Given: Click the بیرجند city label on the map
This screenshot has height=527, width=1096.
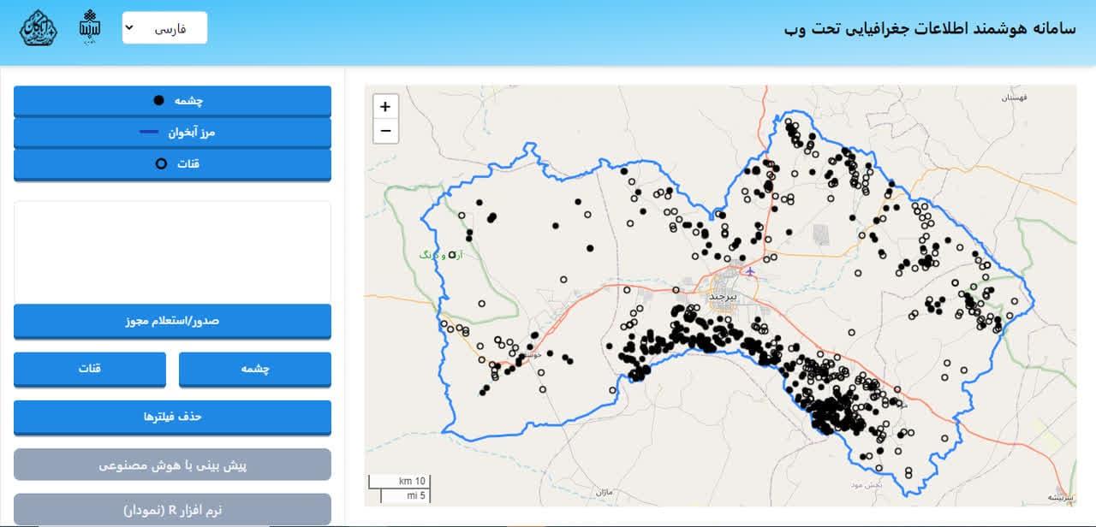Looking at the screenshot, I should tap(723, 296).
